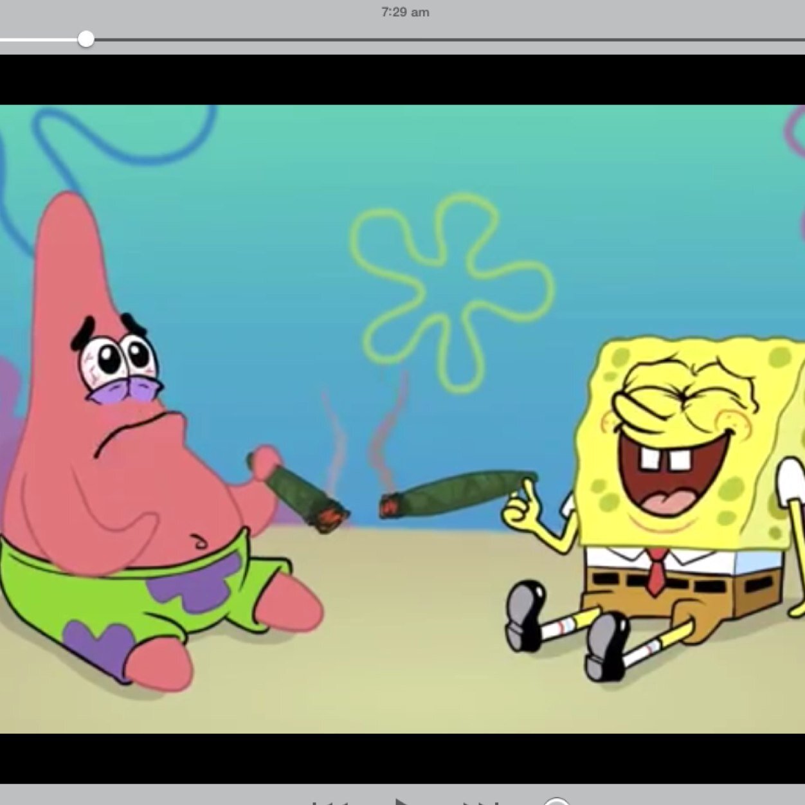
Task: Click the unplayed portion of the progress track
Action: tap(449, 39)
